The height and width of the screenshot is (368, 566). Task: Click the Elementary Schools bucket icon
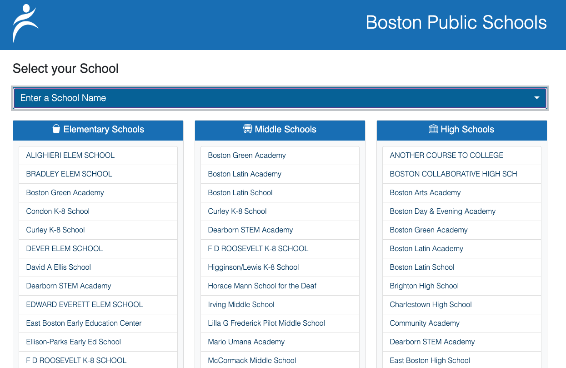56,129
